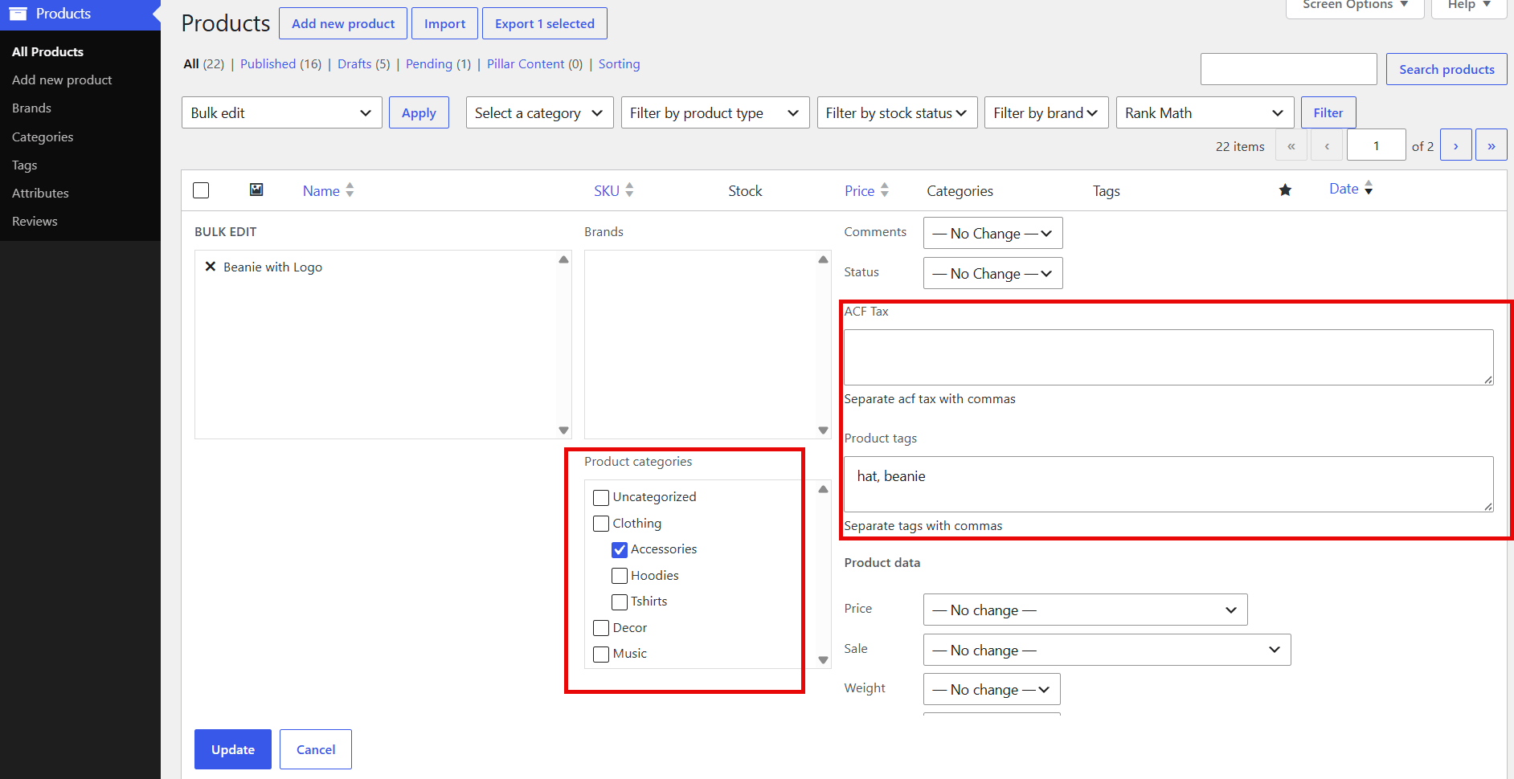Open the Rank Math filter dropdown

point(1205,112)
